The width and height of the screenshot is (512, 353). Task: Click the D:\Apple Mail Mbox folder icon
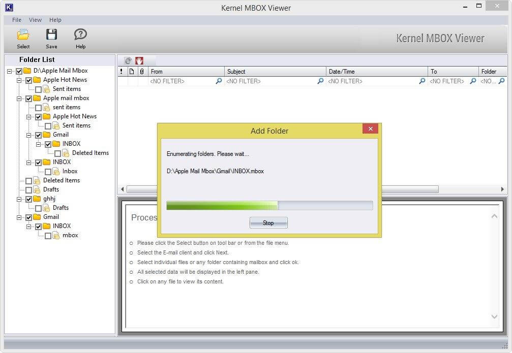[x=27, y=71]
